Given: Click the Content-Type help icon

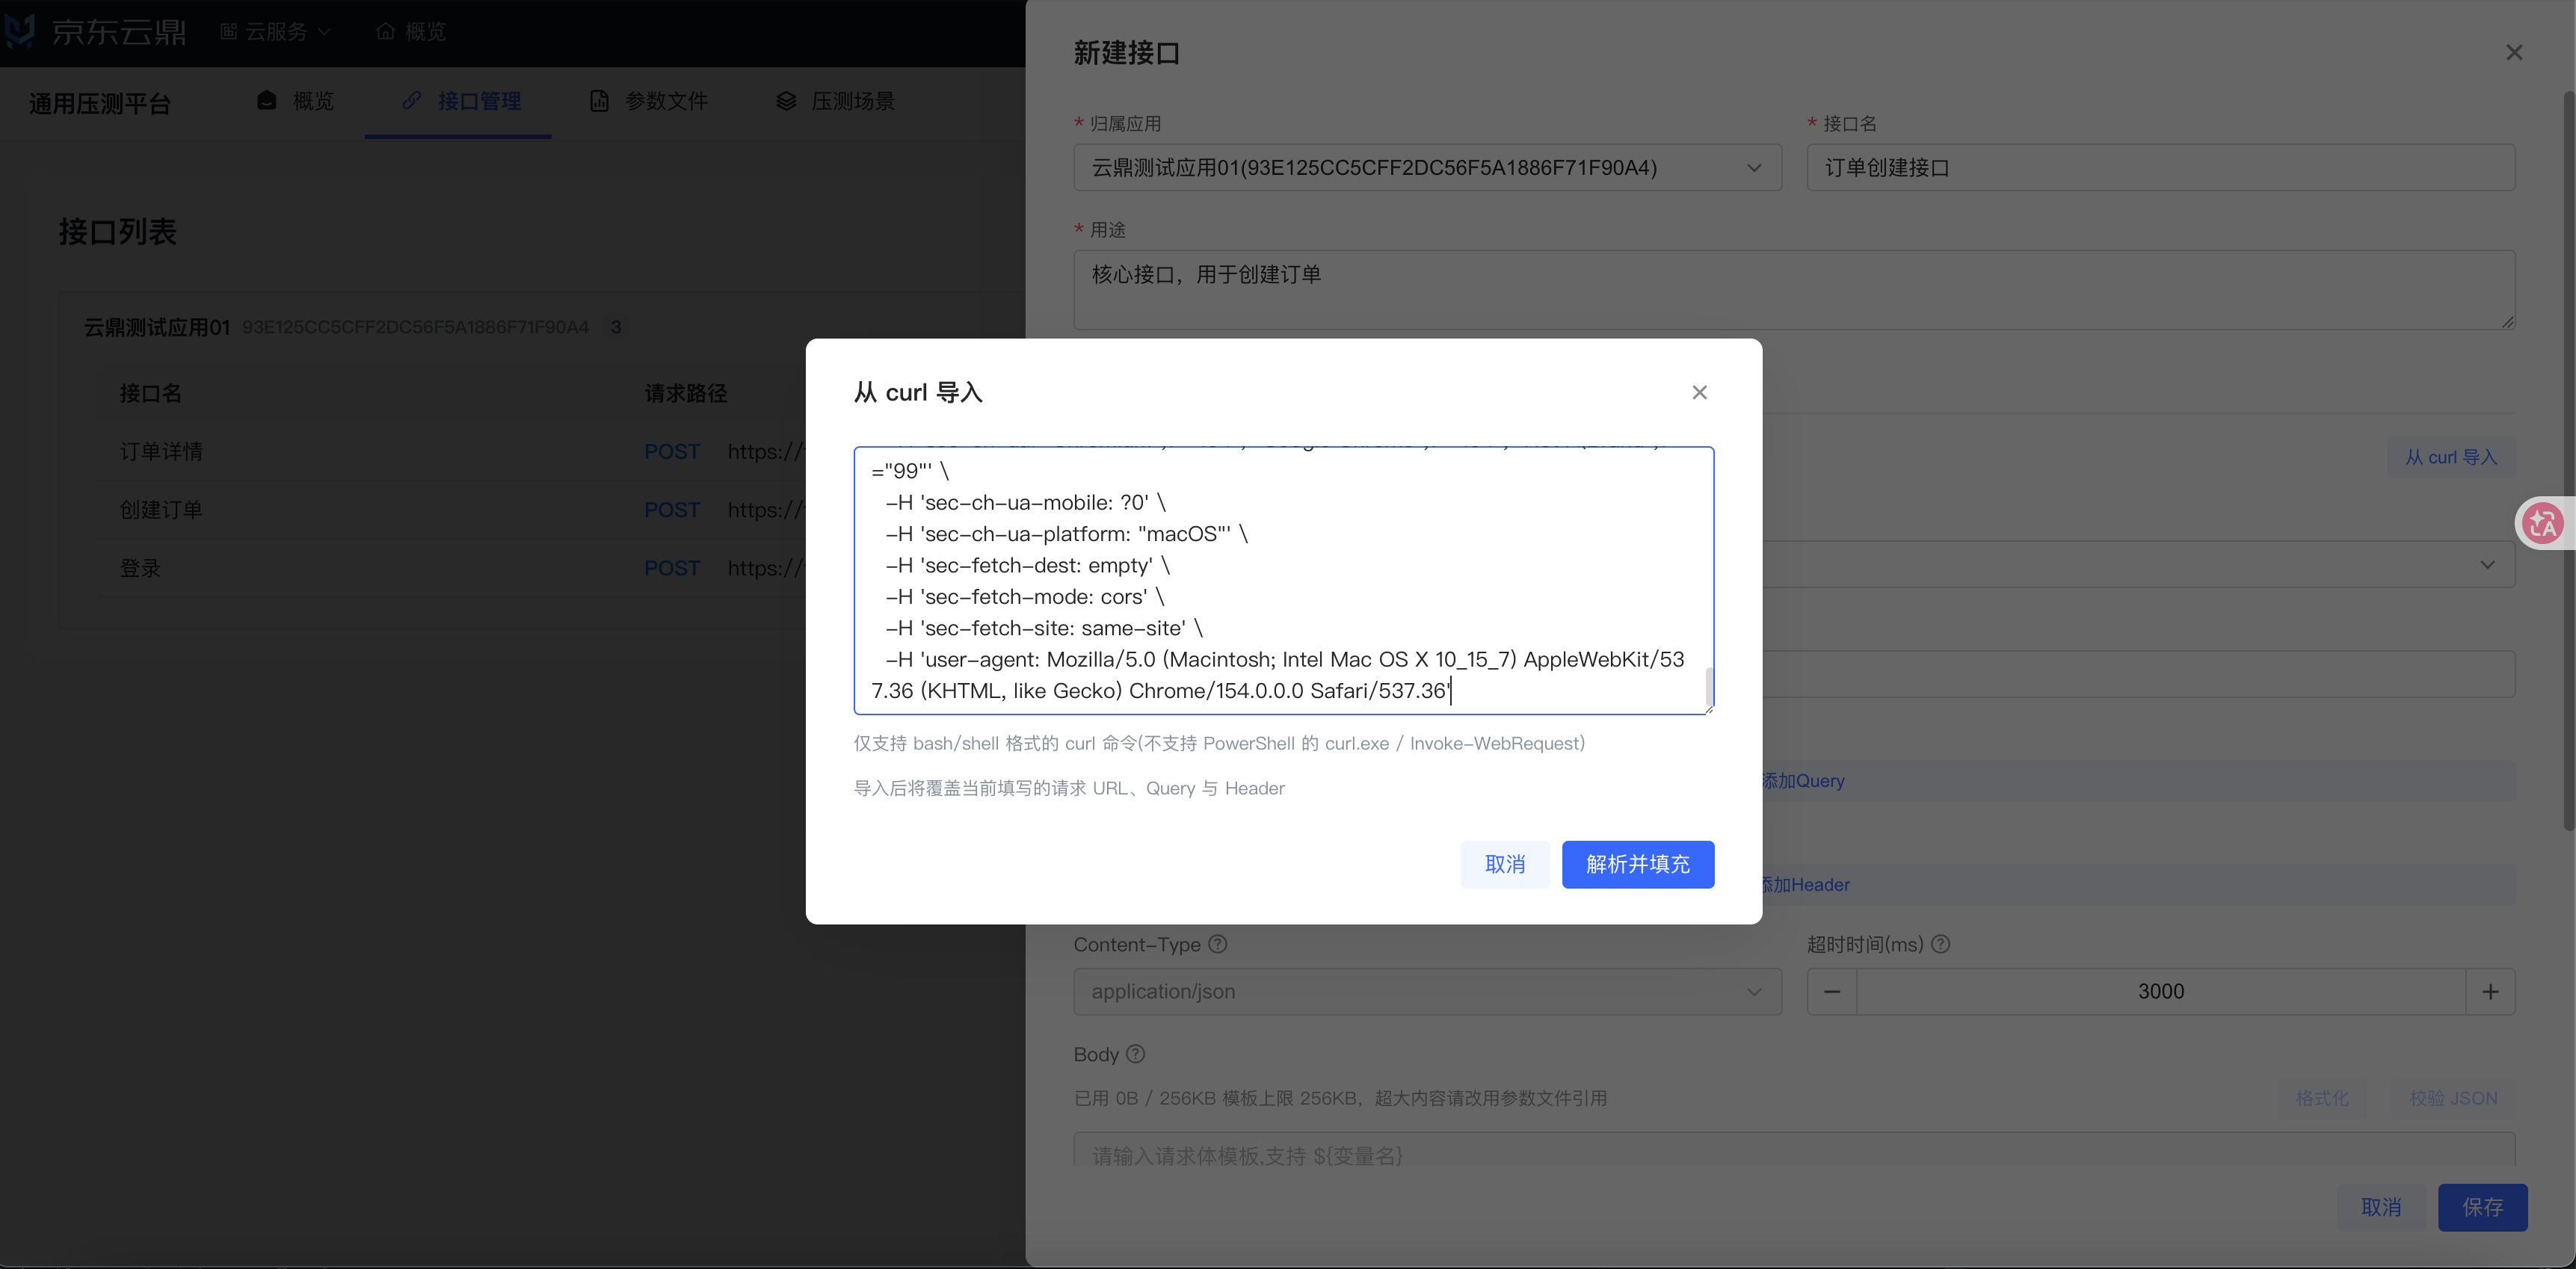Looking at the screenshot, I should click(x=1217, y=944).
